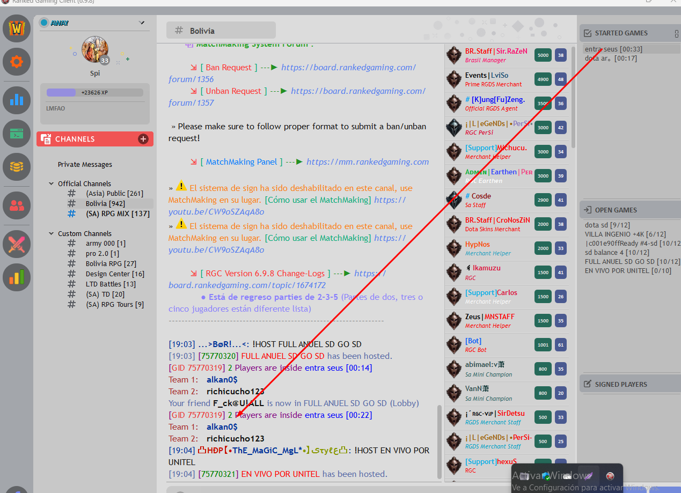Viewport: 681px width, 493px height.
Task: Click the [ RGC Version 6.9.8 Change-Logs ] text
Action: pos(265,274)
